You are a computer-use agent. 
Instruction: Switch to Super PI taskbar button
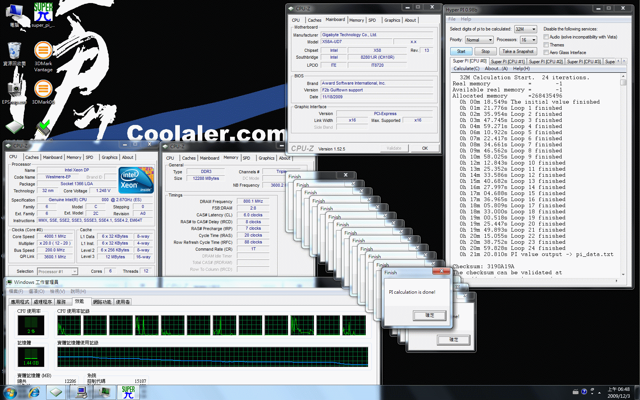click(x=128, y=392)
